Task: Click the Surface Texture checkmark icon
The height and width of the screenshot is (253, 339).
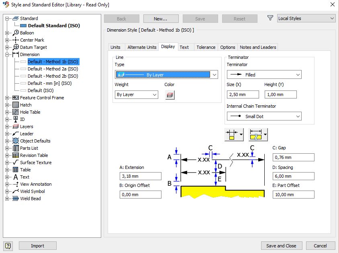Action: (x=16, y=163)
